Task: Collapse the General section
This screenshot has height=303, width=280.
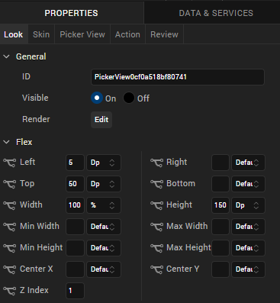Action: click(x=6, y=56)
